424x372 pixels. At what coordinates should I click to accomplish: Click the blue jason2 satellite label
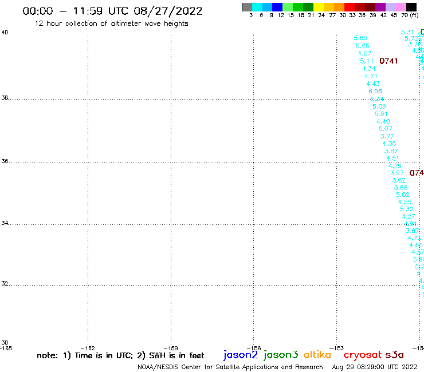tap(241, 355)
